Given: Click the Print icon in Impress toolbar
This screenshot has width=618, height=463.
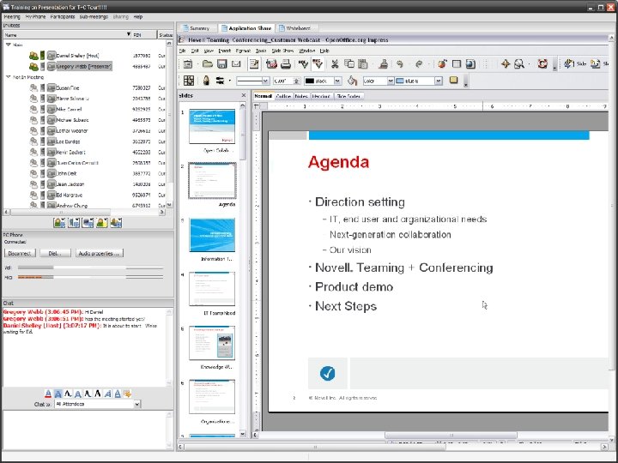Looking at the screenshot, I should (285, 63).
